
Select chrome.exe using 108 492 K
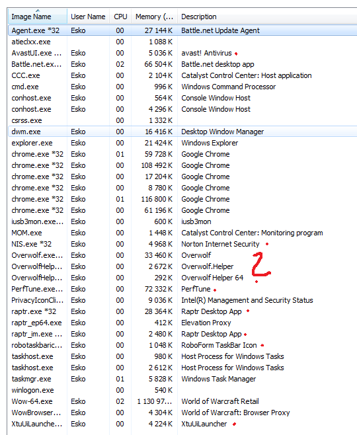pyautogui.click(x=182, y=165)
